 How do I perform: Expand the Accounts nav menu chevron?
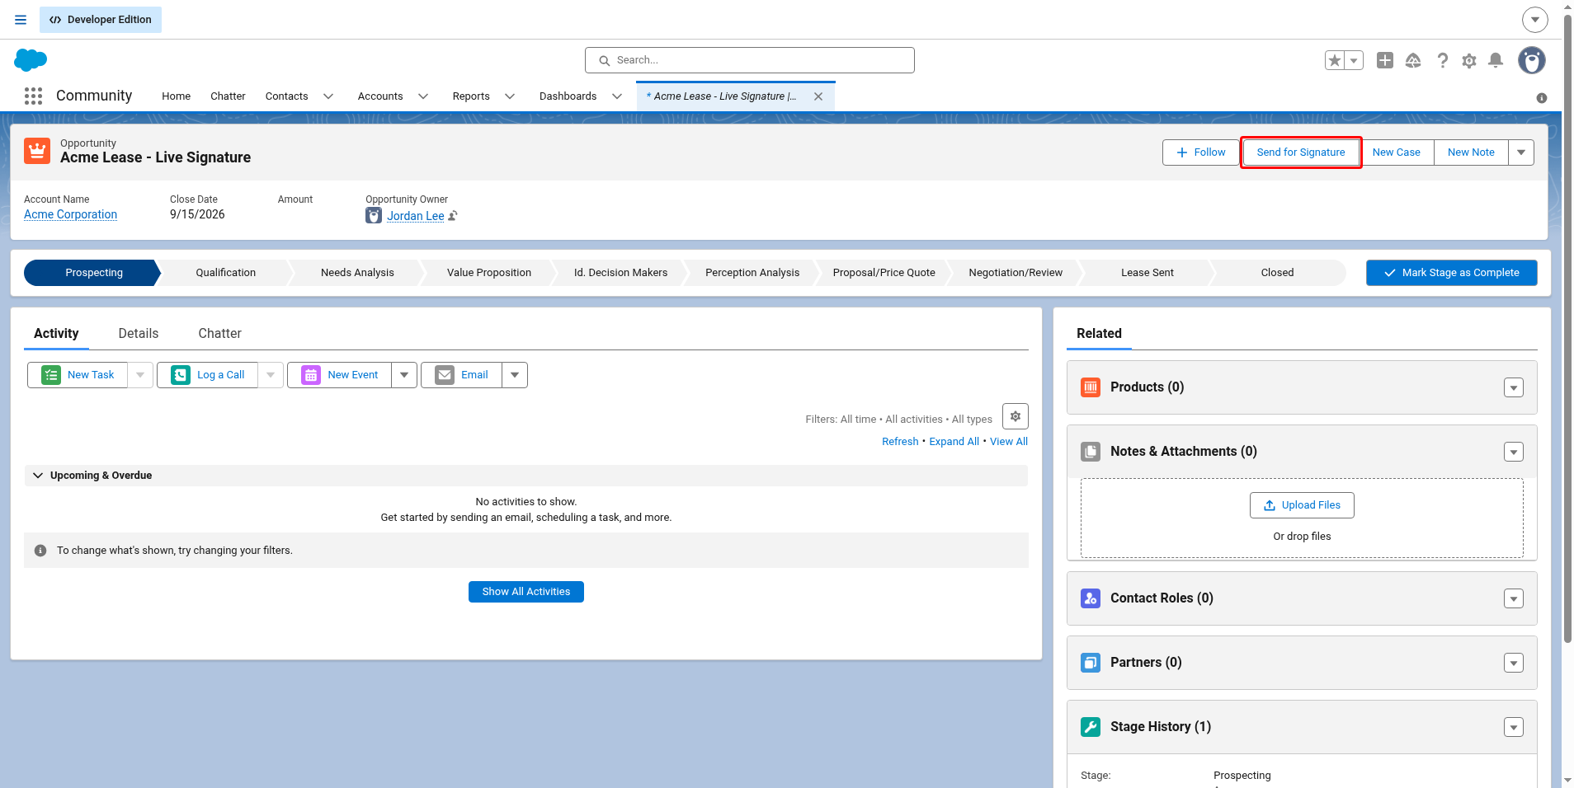point(423,96)
